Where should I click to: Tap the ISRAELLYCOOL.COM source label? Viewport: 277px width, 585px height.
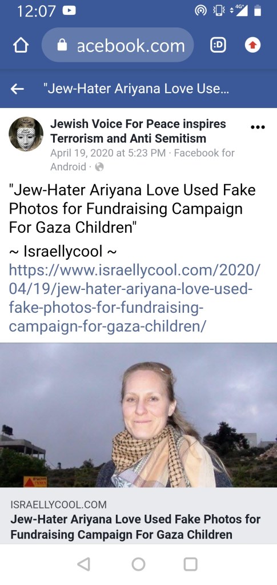coord(58,505)
